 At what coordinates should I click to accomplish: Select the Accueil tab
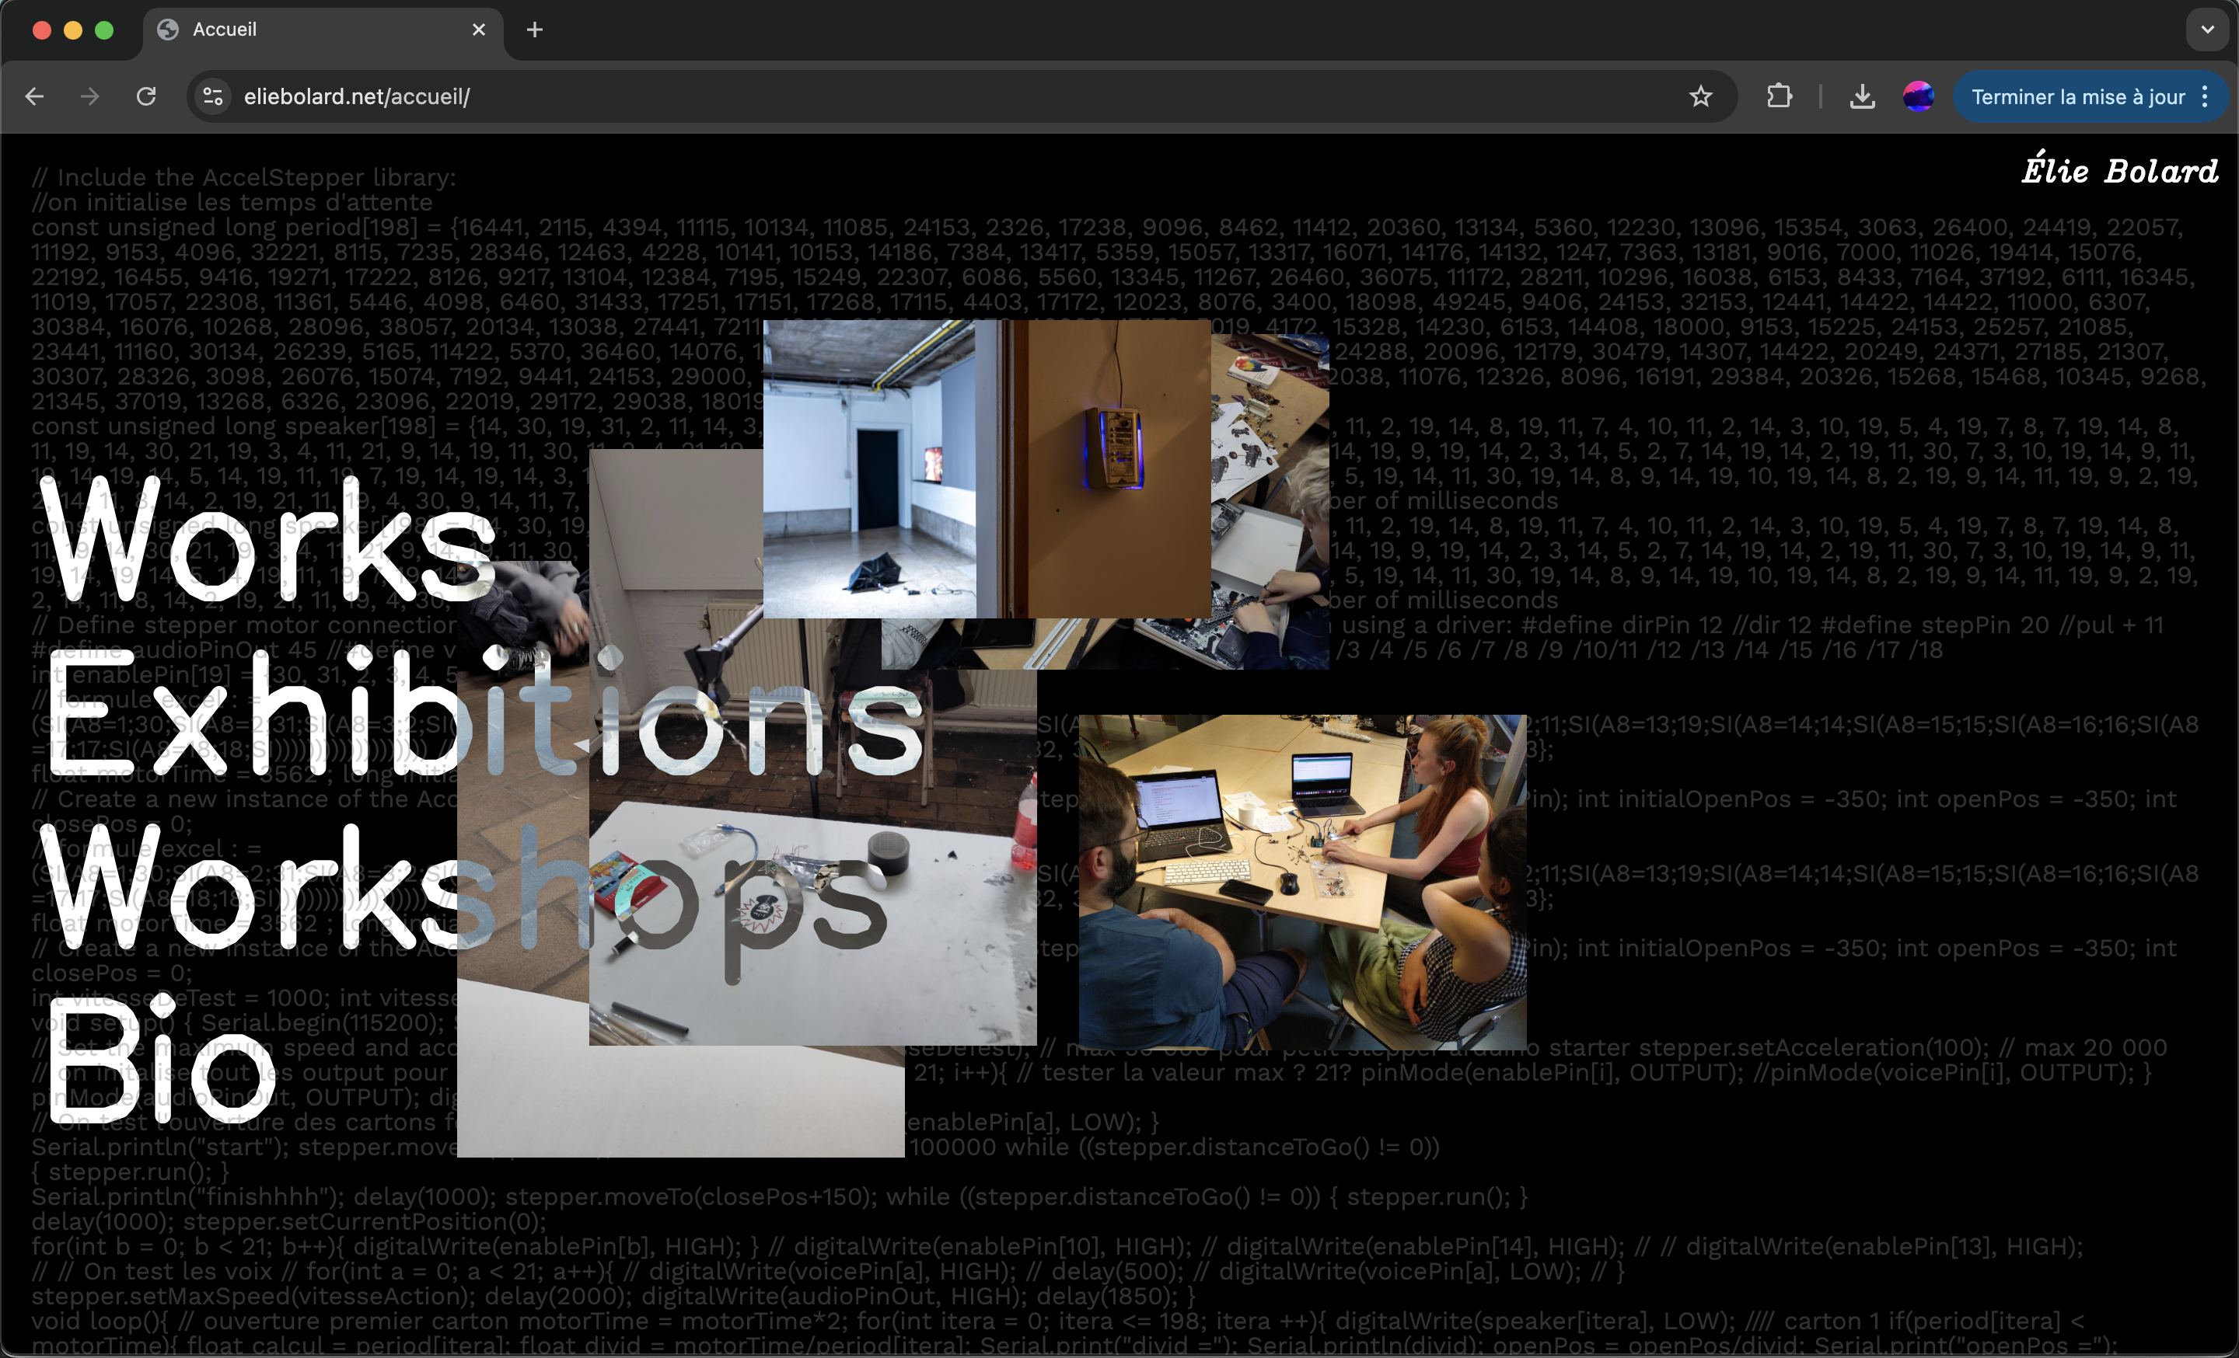273,30
